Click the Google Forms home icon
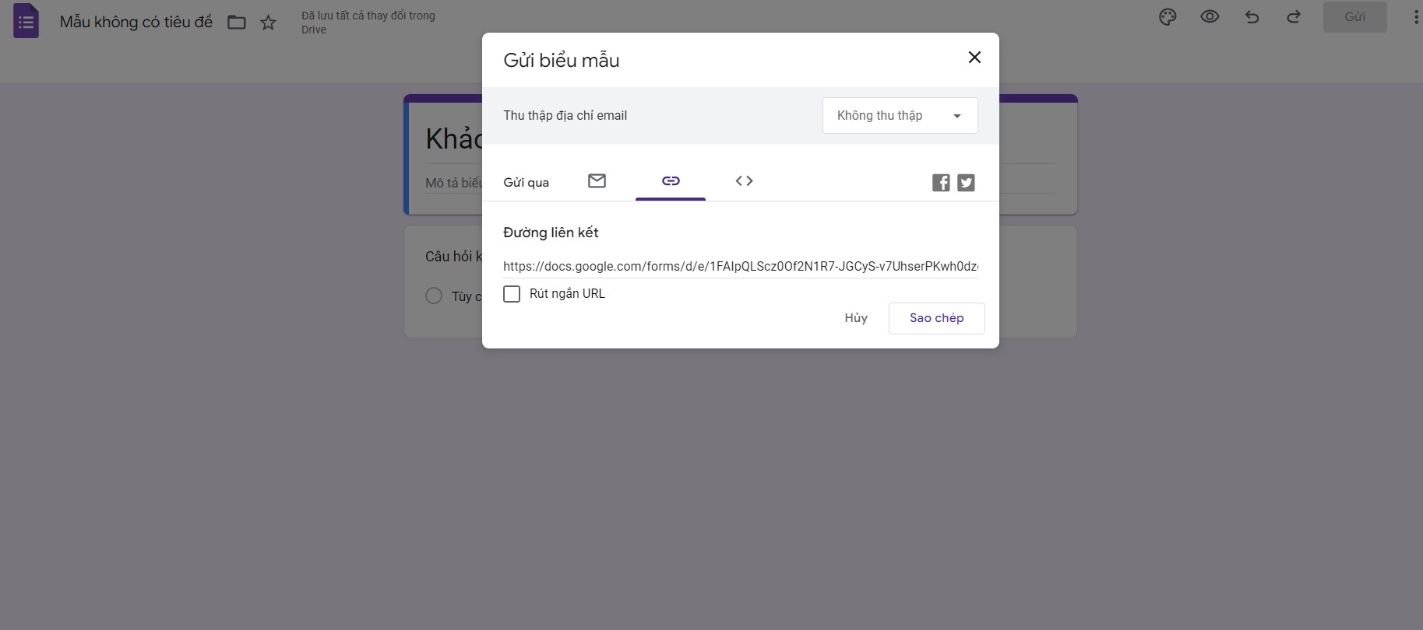This screenshot has width=1423, height=630. [26, 21]
